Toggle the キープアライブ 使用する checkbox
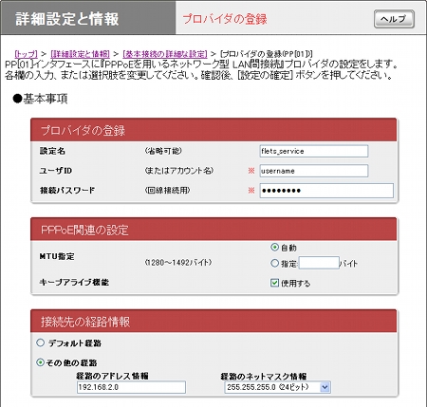This screenshot has width=427, height=407. click(274, 283)
